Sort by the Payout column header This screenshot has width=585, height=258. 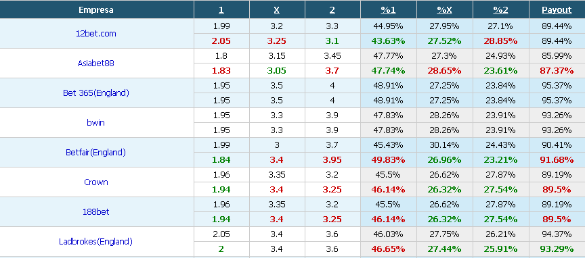coord(557,10)
